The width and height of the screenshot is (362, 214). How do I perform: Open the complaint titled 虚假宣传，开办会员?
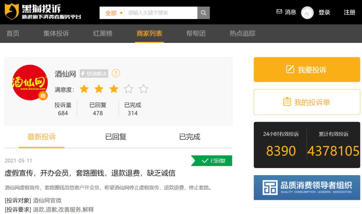click(90, 173)
